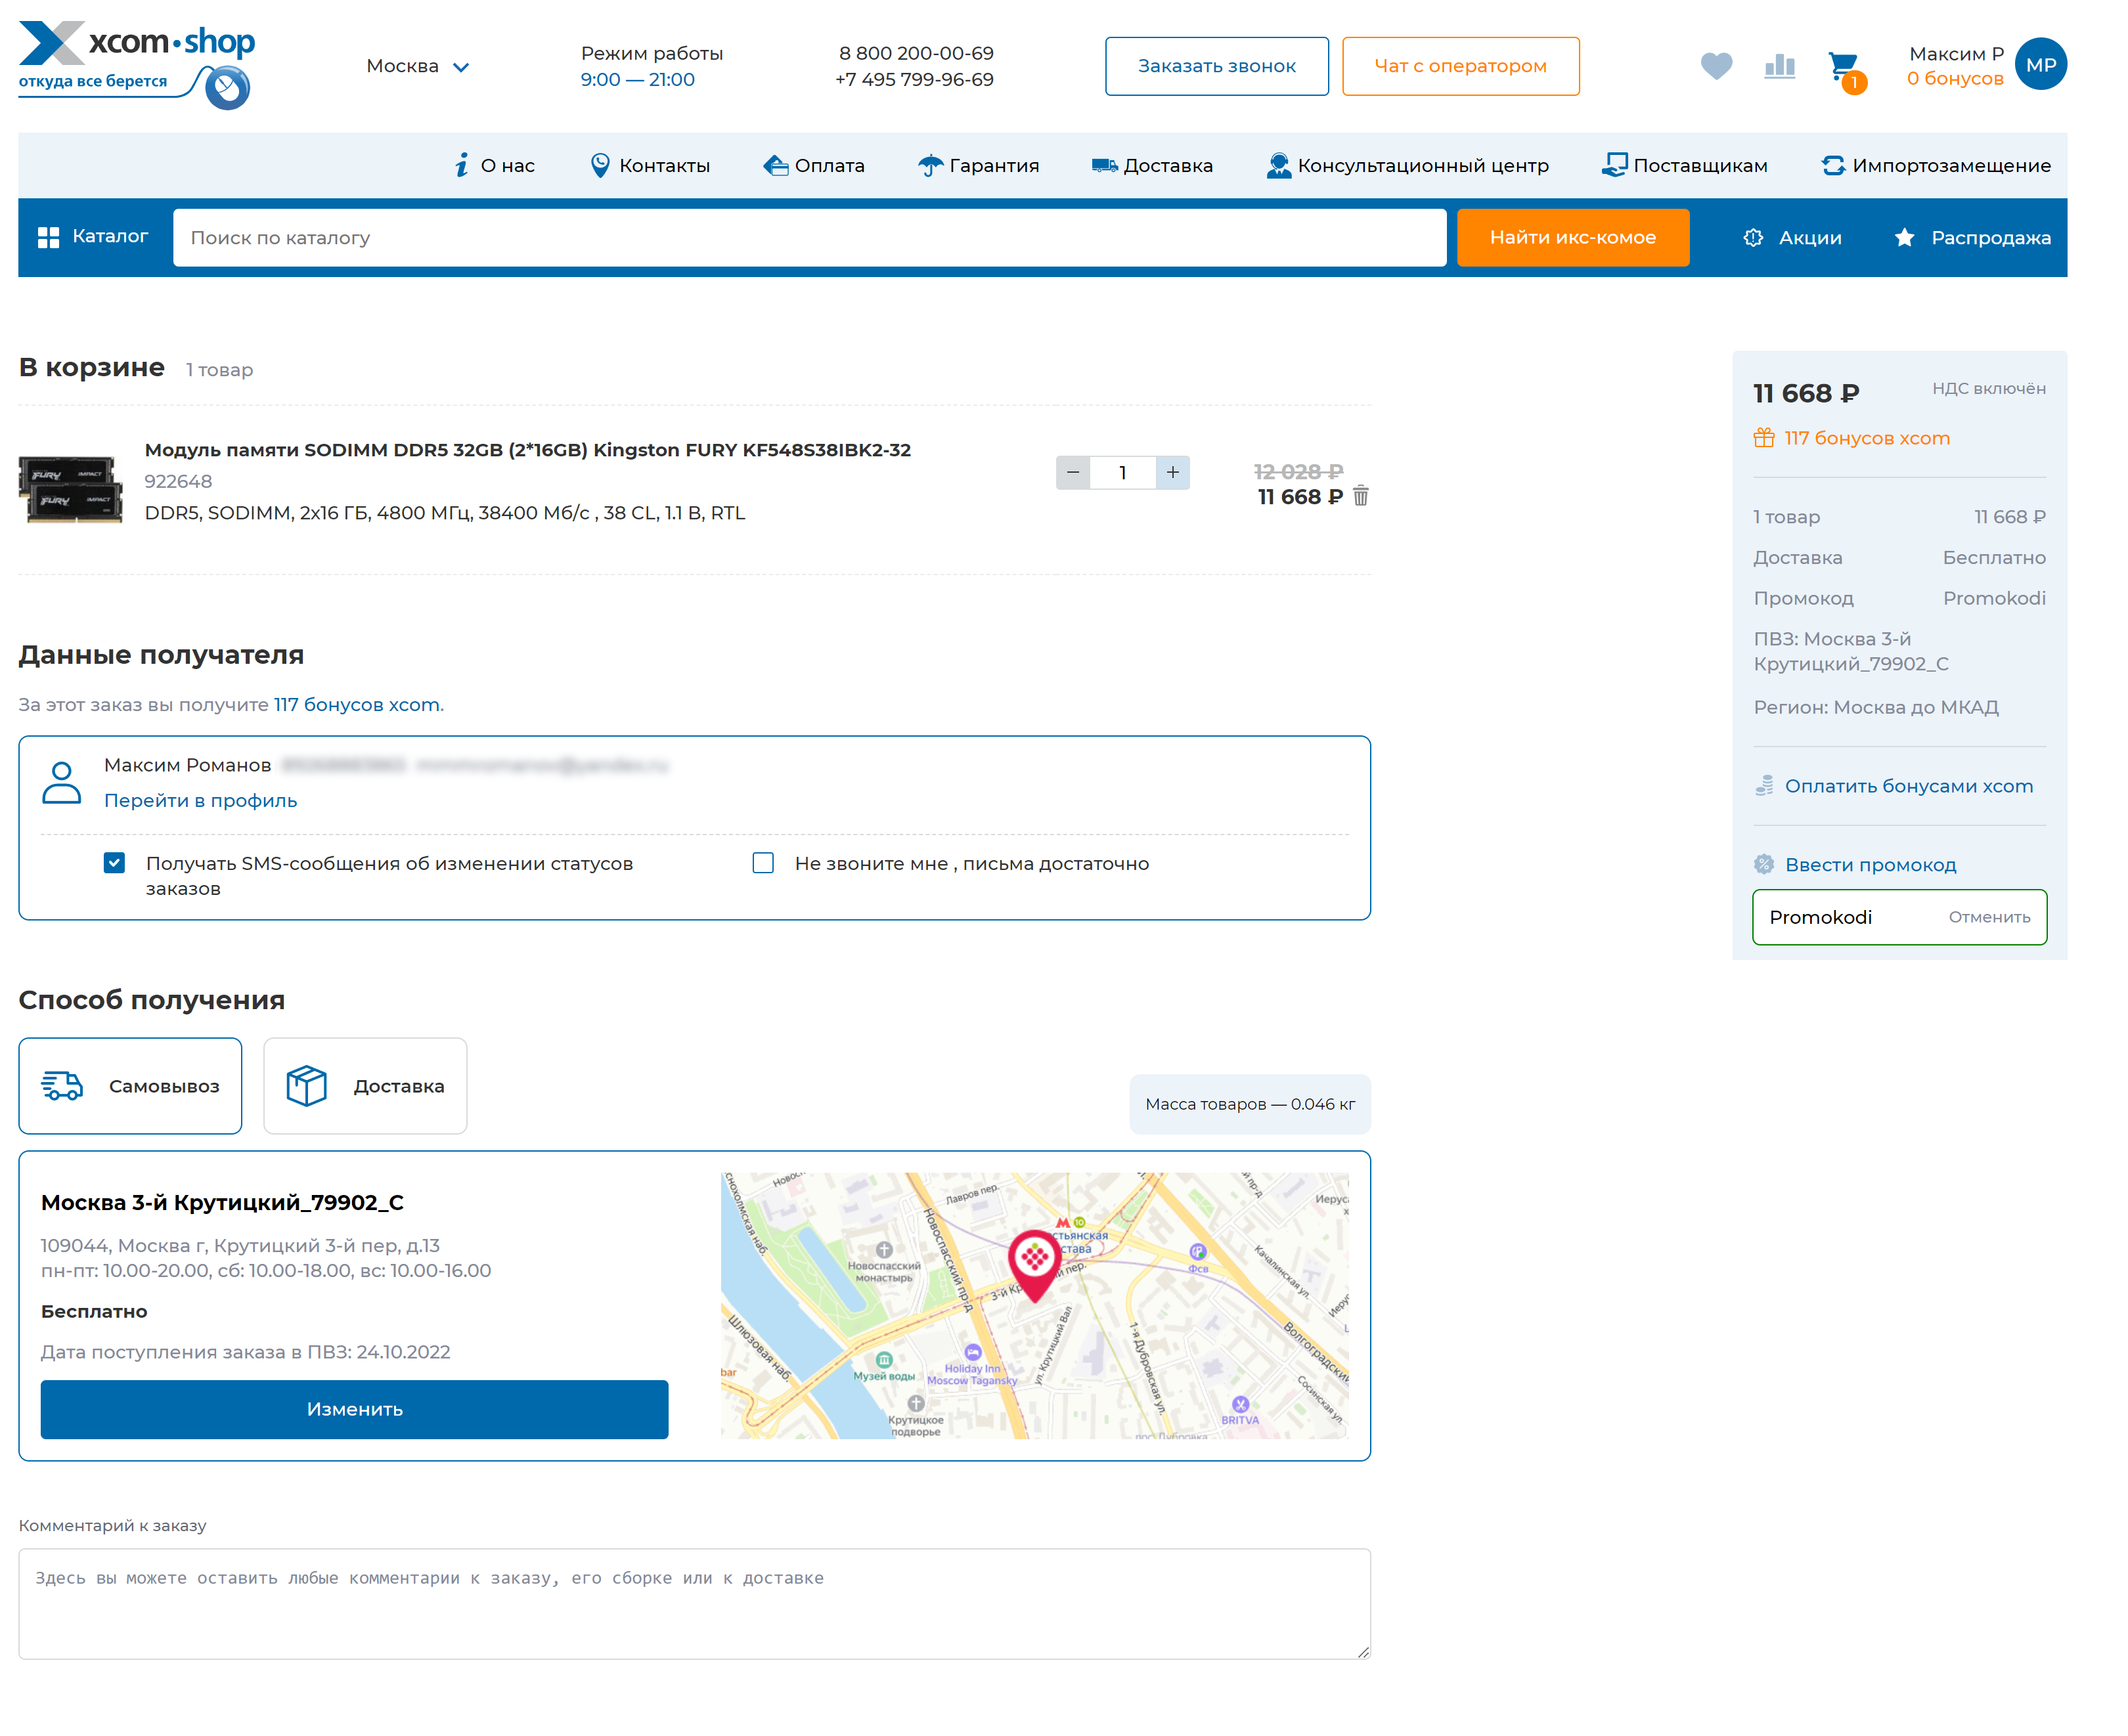Open the Каталог menu
This screenshot has width=2128, height=1736.
click(x=92, y=236)
